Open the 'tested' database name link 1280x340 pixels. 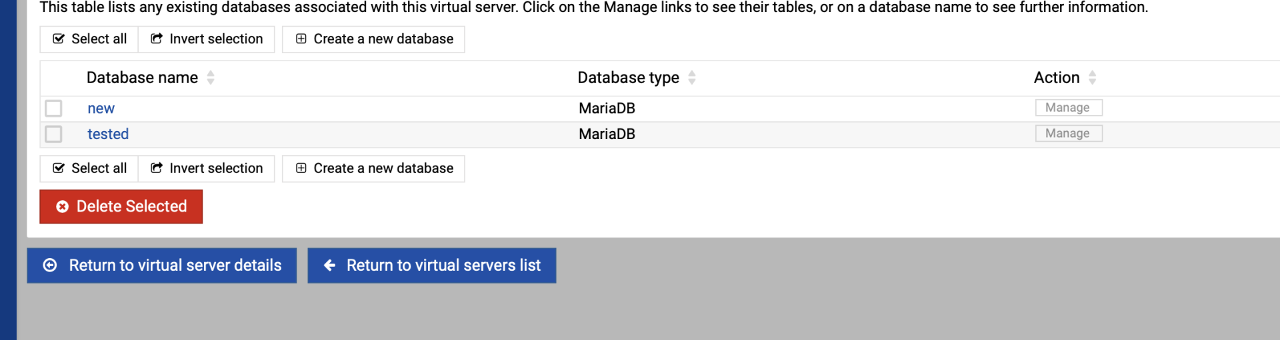click(x=108, y=134)
